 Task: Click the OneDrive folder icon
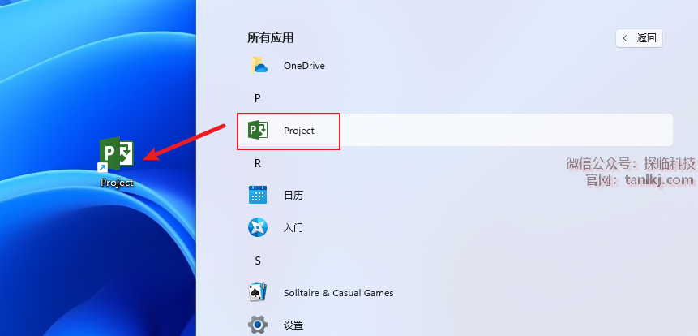click(258, 66)
